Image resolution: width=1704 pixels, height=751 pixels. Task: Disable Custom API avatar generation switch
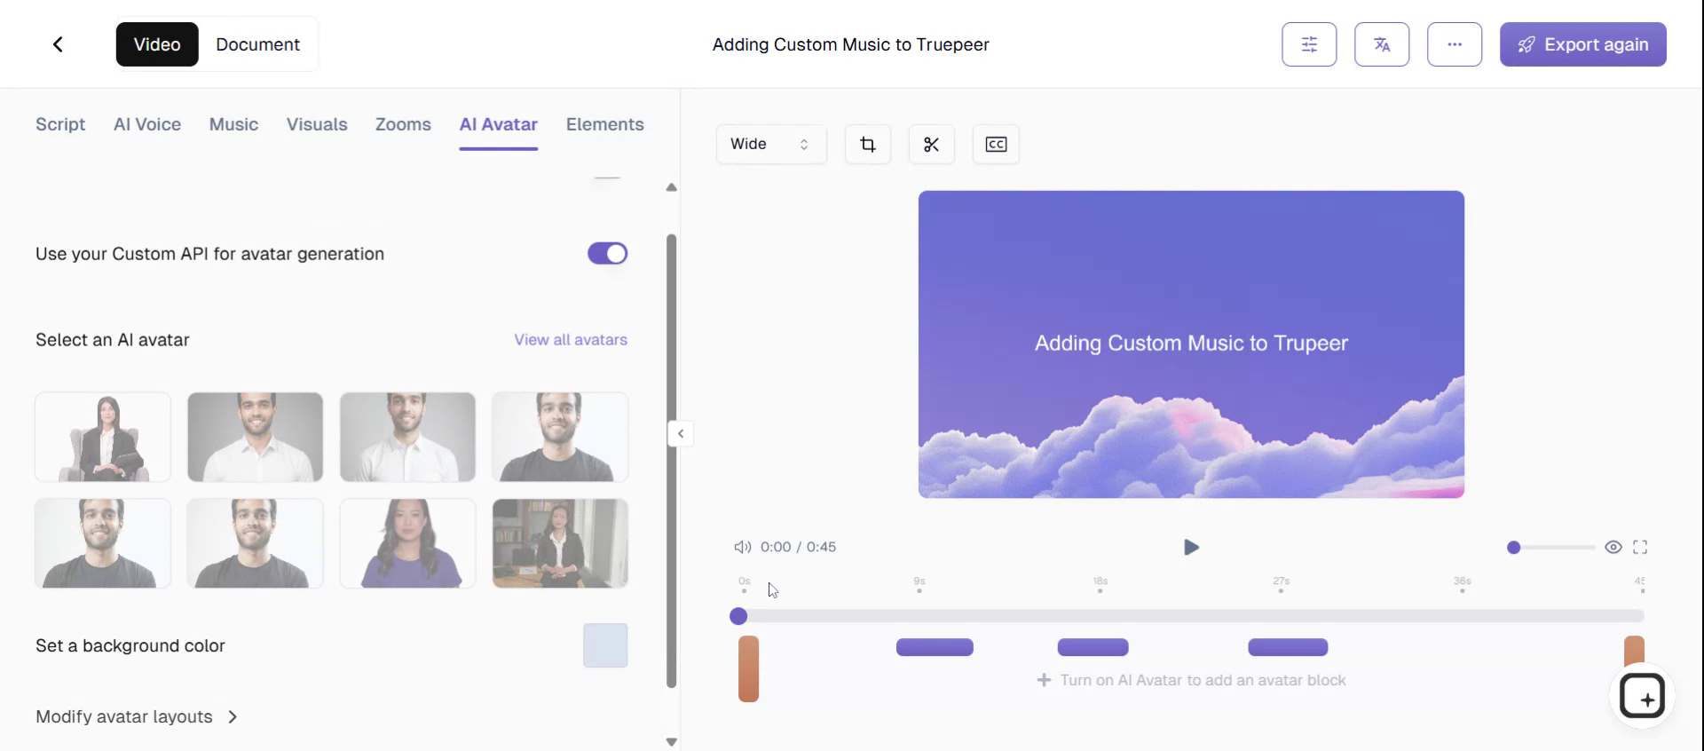608,254
